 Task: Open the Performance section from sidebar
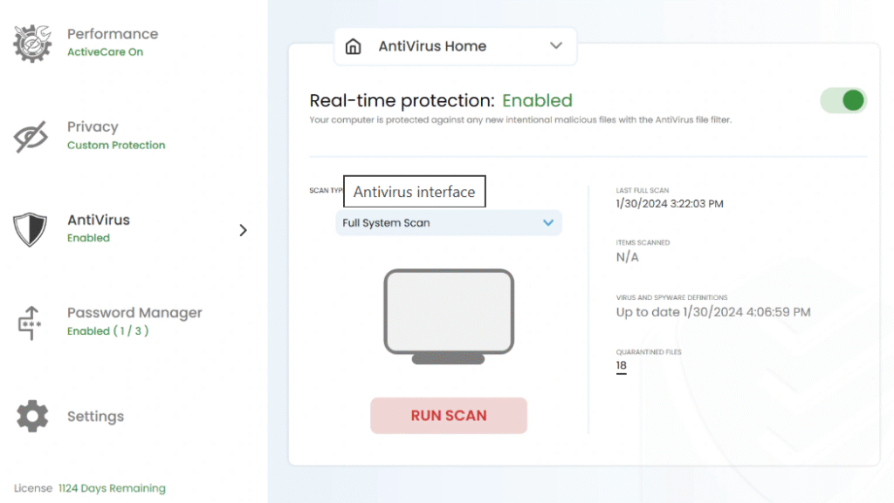tap(113, 34)
